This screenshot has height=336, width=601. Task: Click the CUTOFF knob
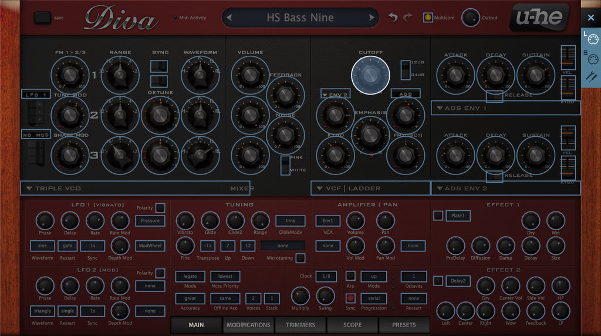[x=370, y=75]
